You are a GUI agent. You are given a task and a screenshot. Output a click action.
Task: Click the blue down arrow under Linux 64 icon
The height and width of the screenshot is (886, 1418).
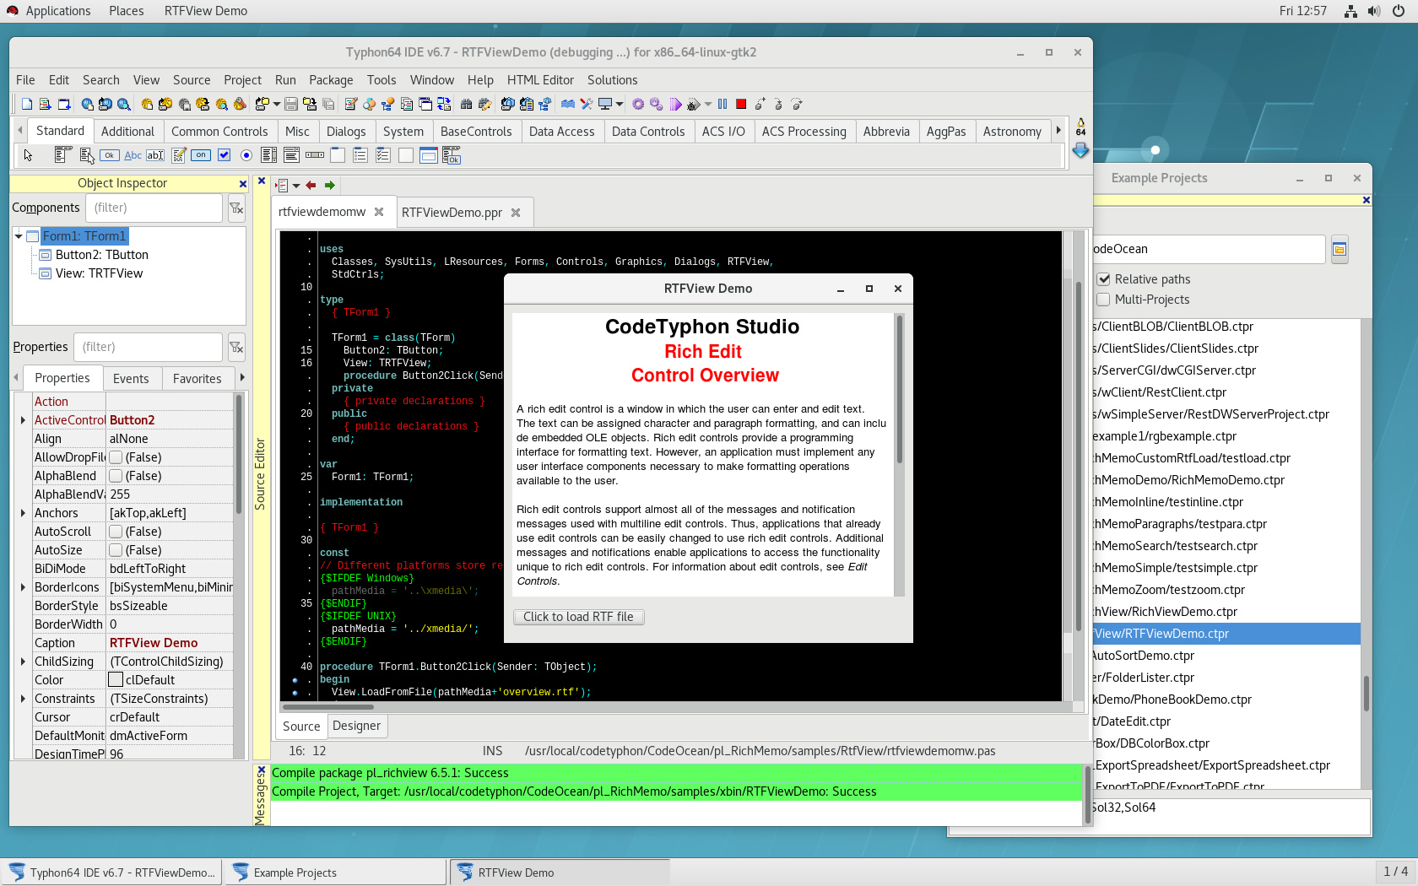(1080, 151)
